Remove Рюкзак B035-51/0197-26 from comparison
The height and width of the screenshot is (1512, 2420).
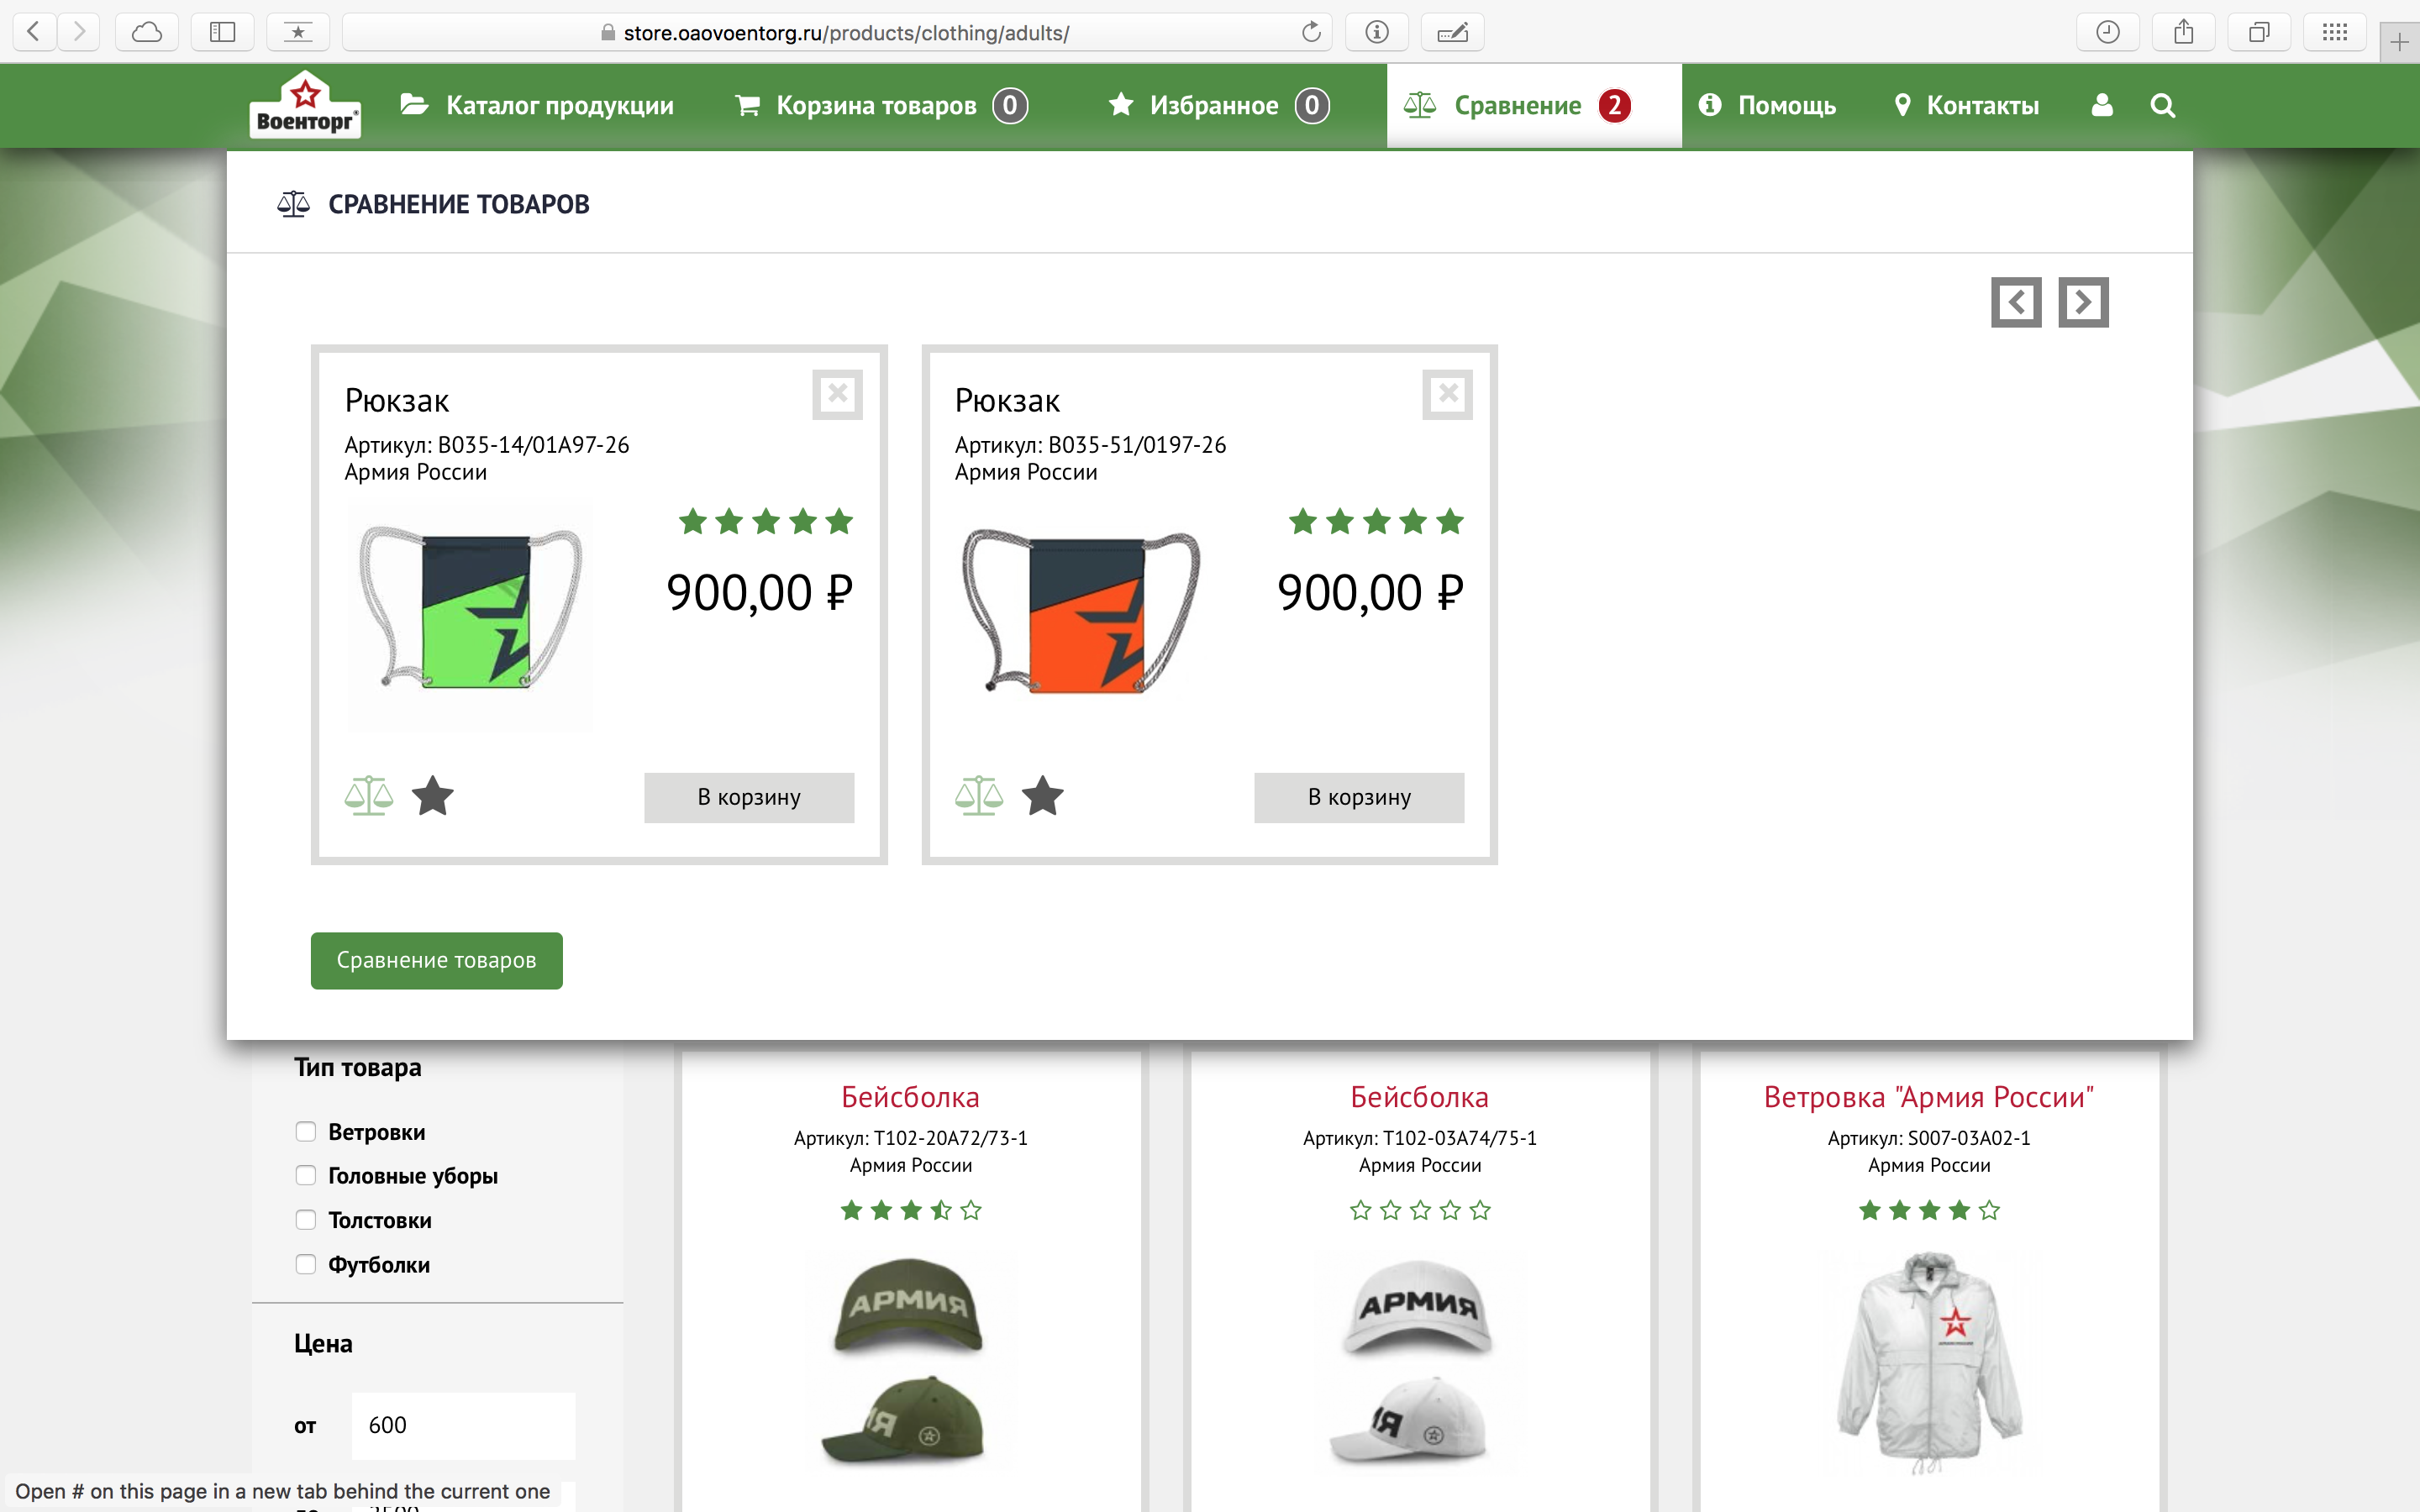[x=1448, y=394]
